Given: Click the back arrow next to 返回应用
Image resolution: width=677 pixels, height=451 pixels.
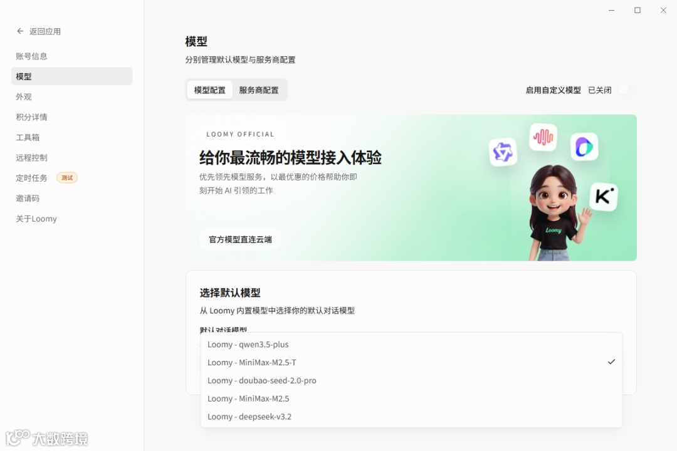Looking at the screenshot, I should point(20,31).
